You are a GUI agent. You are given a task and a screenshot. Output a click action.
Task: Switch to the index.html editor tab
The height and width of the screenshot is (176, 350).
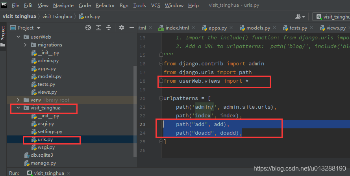coord(174,28)
